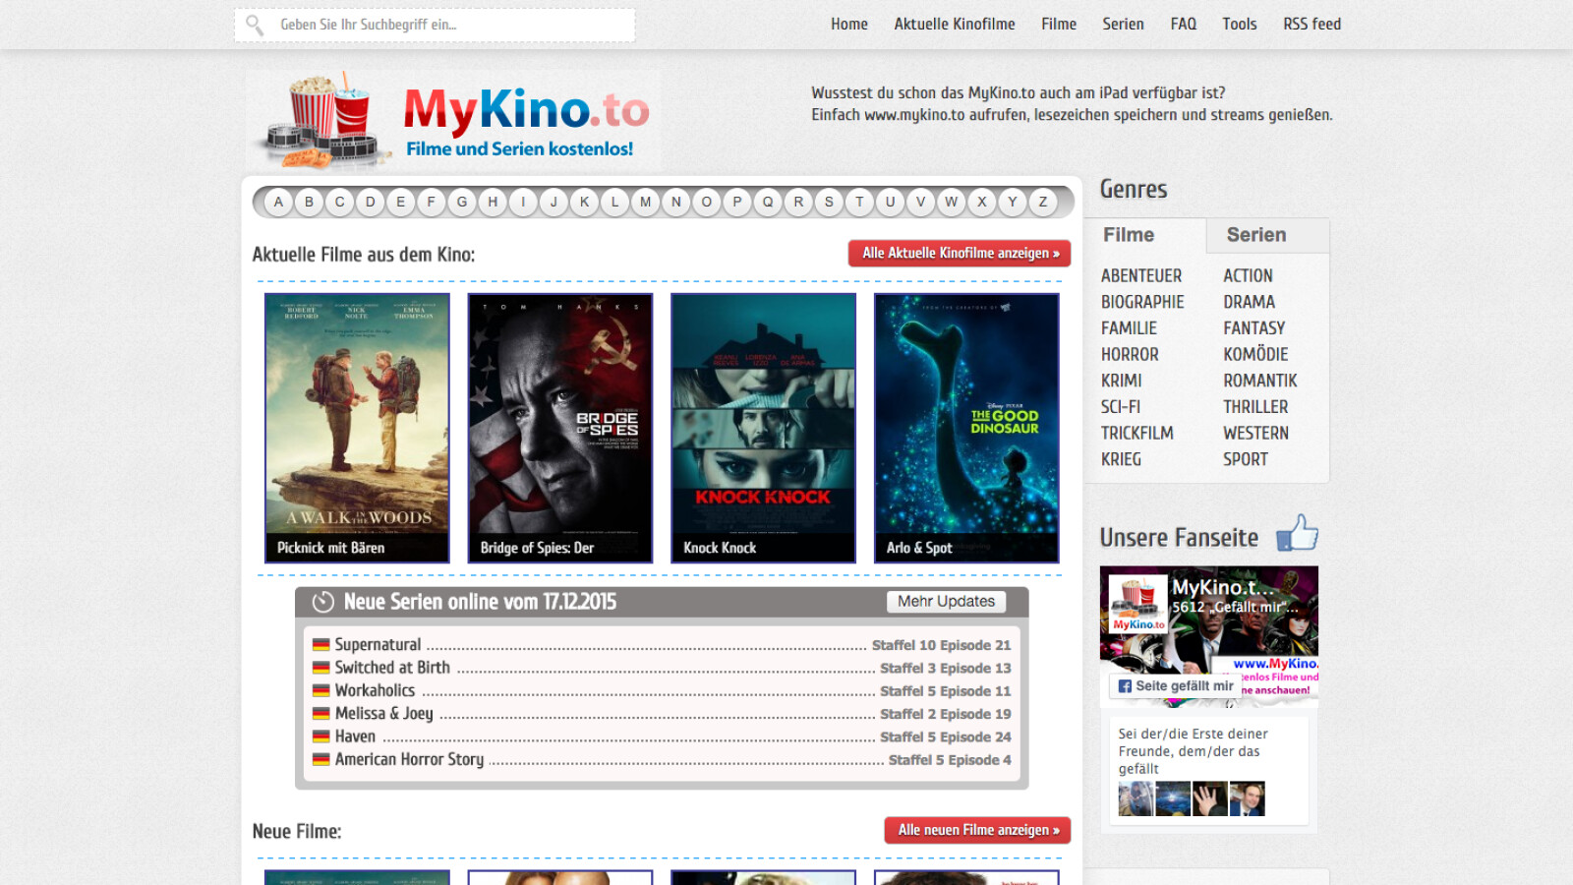This screenshot has width=1573, height=885.
Task: Click German flag next to Haven
Action: pos(320,737)
